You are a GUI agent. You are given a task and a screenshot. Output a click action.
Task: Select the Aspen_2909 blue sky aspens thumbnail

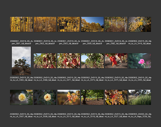[x=92, y=24]
